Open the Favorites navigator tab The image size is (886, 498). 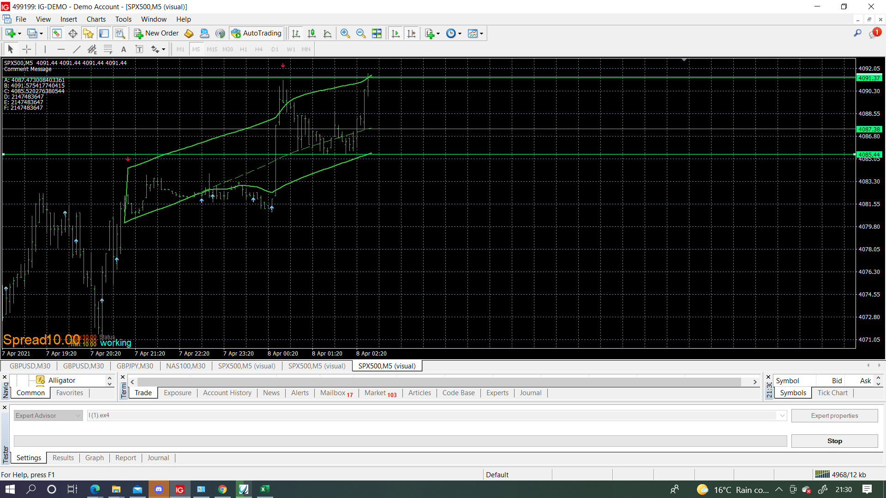click(x=70, y=393)
